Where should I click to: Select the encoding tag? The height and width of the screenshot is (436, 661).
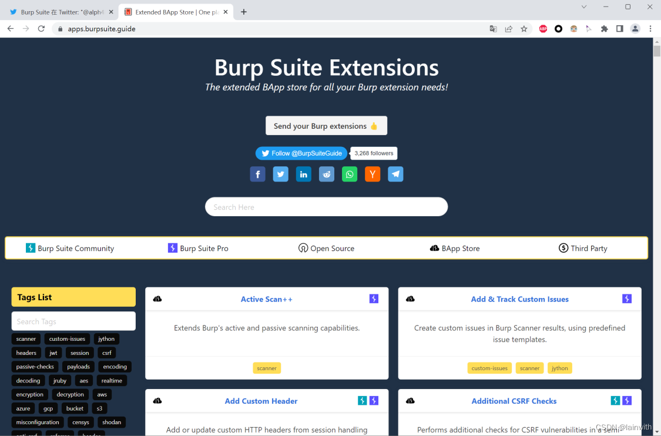coord(115,367)
